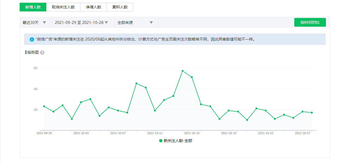Viewport: 339px width, 163px height.
Task: Click the blue info icon in notice
Action: pyautogui.click(x=32, y=39)
